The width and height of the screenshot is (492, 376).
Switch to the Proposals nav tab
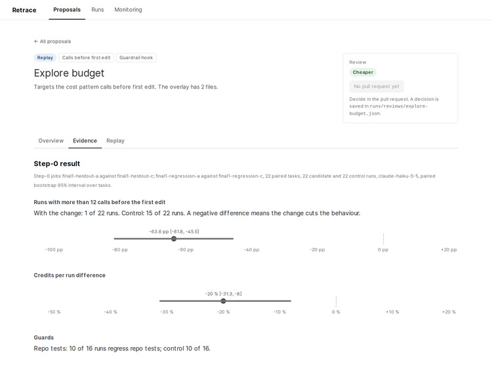(67, 10)
